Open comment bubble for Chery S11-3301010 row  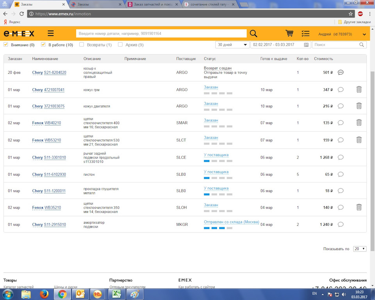tap(341, 157)
